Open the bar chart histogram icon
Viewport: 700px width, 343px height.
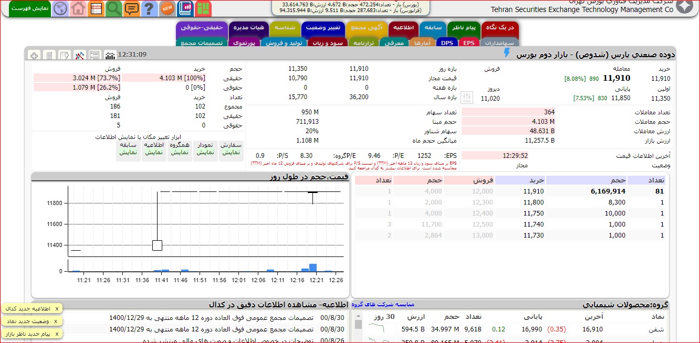110,55
